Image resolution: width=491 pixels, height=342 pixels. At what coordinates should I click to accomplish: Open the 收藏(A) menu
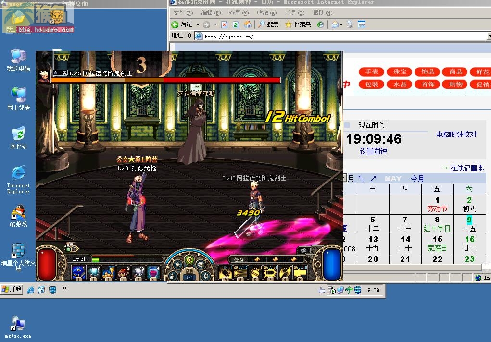click(266, 13)
